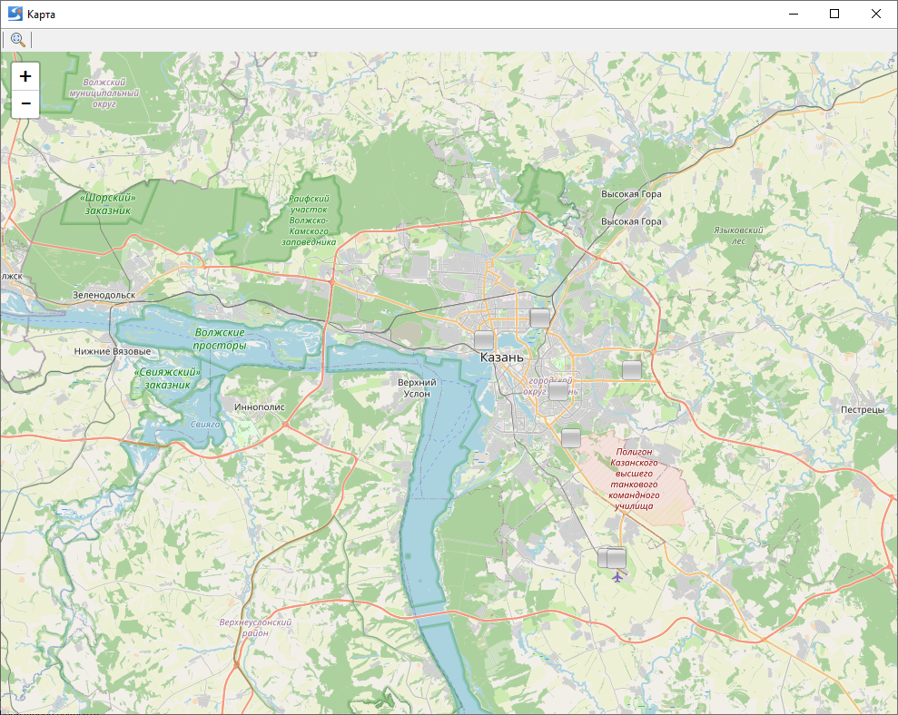Click the Иннополис label on the map
The height and width of the screenshot is (715, 898).
[260, 407]
